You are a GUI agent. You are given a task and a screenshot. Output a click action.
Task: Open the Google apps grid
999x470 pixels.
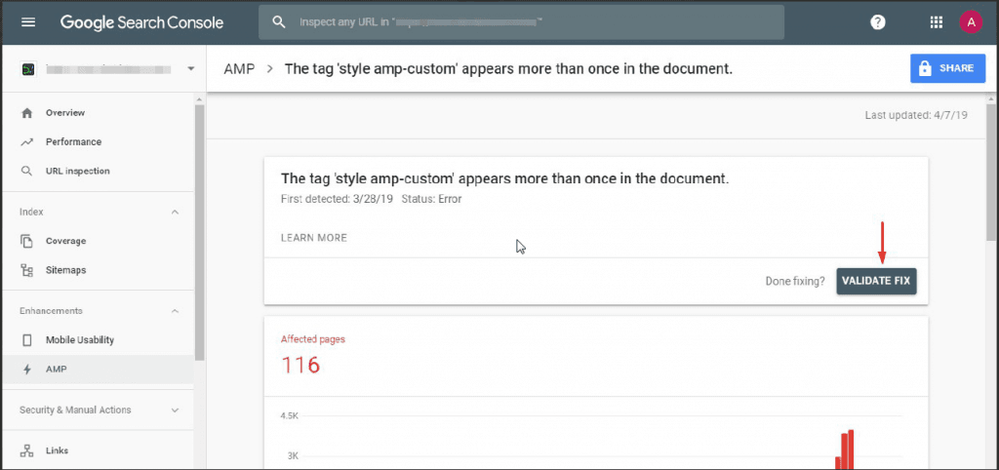click(x=936, y=22)
